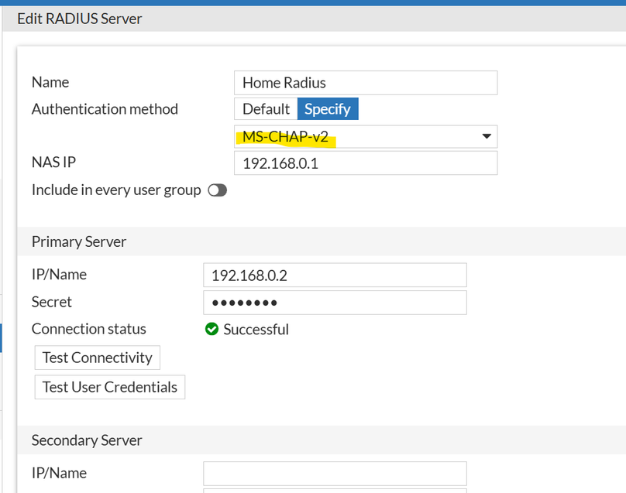Click the Authentication method label
Screen dimensions: 626x493
point(105,109)
